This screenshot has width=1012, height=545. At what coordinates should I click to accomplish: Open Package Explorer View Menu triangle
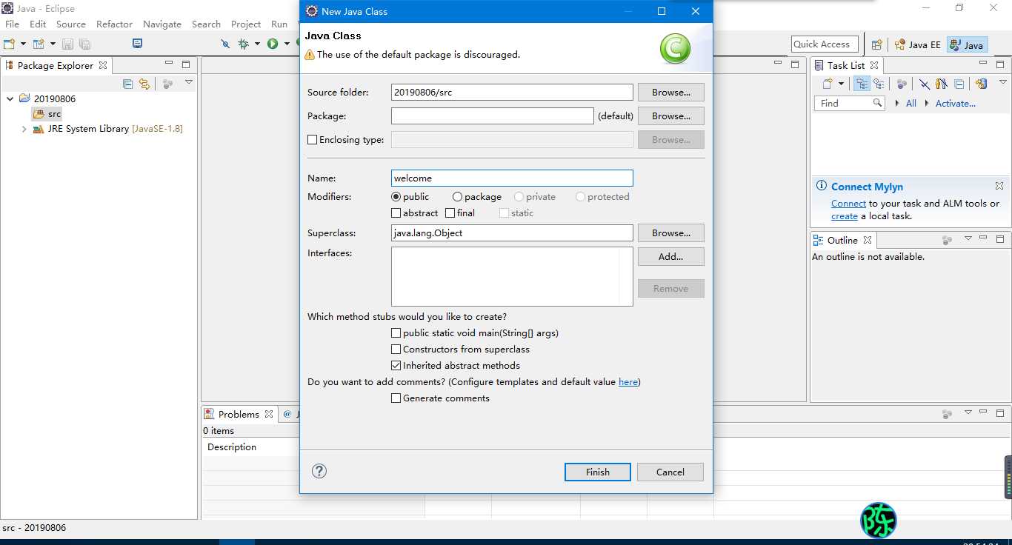[188, 82]
